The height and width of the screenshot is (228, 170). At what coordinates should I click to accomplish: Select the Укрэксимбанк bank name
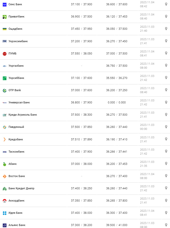pyautogui.click(x=18, y=41)
